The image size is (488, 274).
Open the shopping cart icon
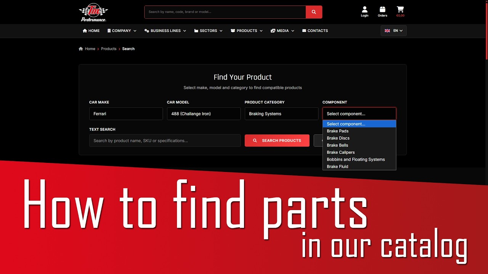coord(400,9)
